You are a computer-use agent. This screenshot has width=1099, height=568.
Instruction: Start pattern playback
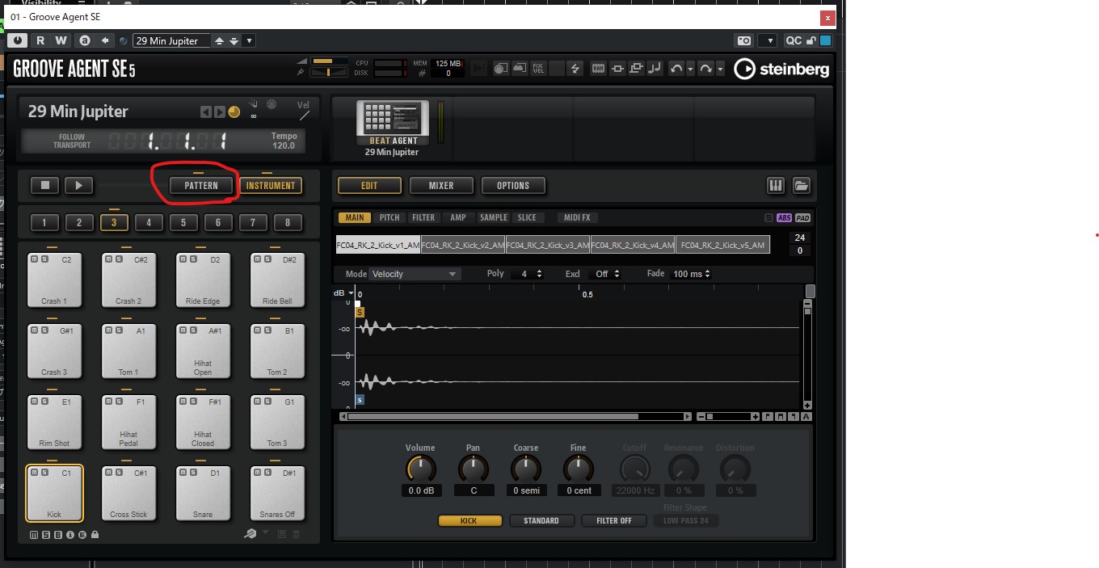78,185
